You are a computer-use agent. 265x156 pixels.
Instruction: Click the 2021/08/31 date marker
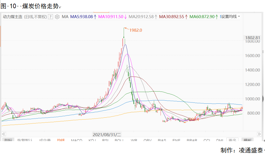[x=107, y=135]
